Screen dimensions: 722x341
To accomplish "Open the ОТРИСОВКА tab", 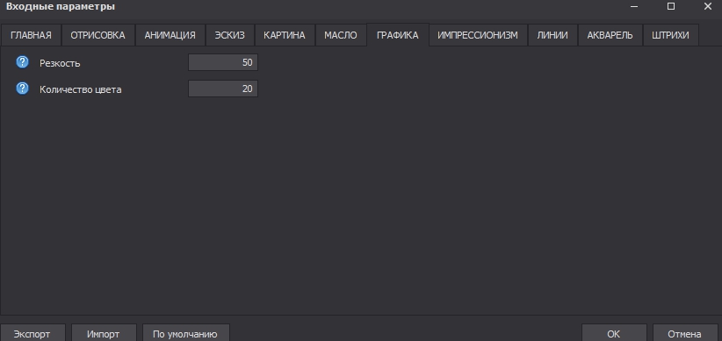I will (98, 35).
